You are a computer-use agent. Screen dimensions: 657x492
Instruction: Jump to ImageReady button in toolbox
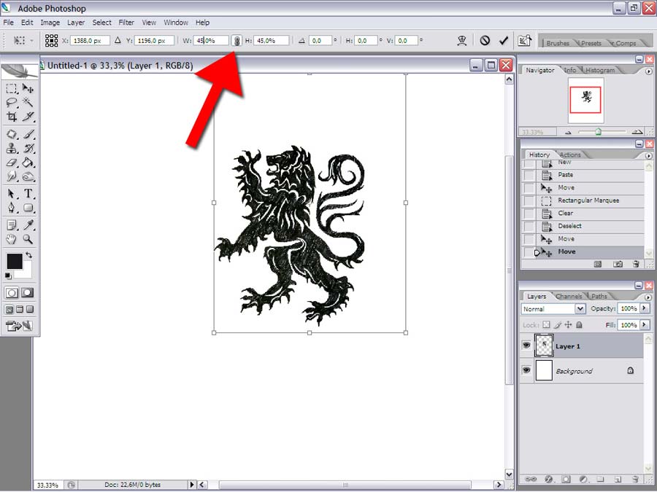pos(19,326)
